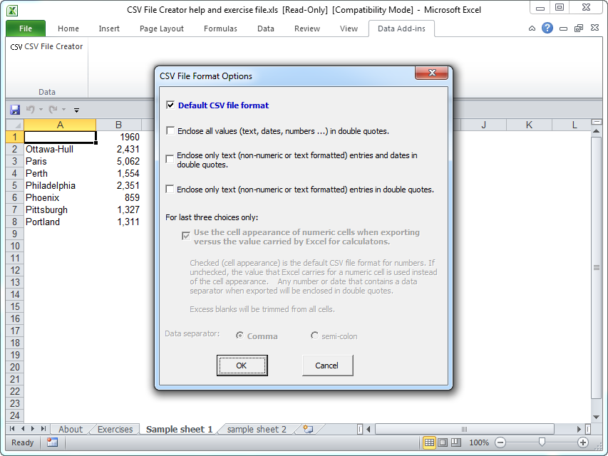Click the macro recording icon in status bar

[52, 442]
